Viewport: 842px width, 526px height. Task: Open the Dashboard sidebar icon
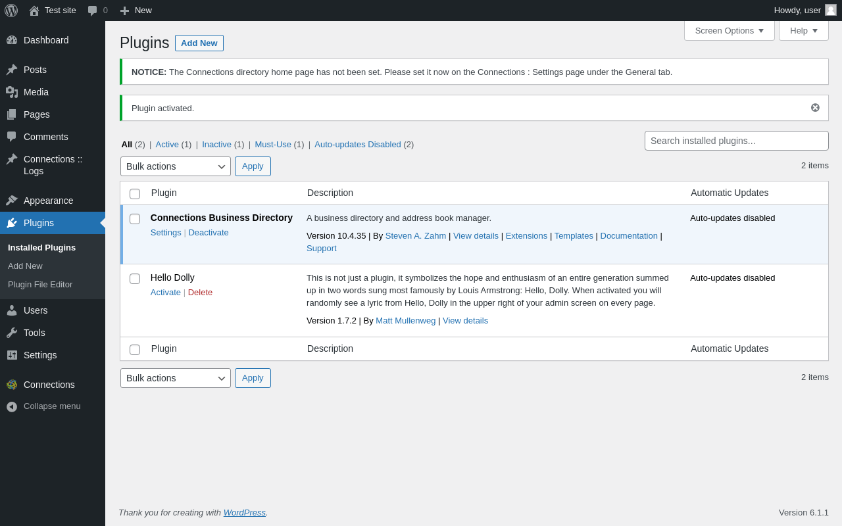coord(12,40)
